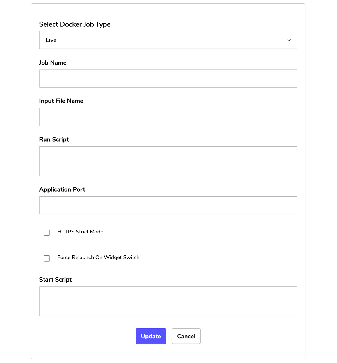Tick the Force Relaunch On Widget Switch checkbox

[47, 258]
